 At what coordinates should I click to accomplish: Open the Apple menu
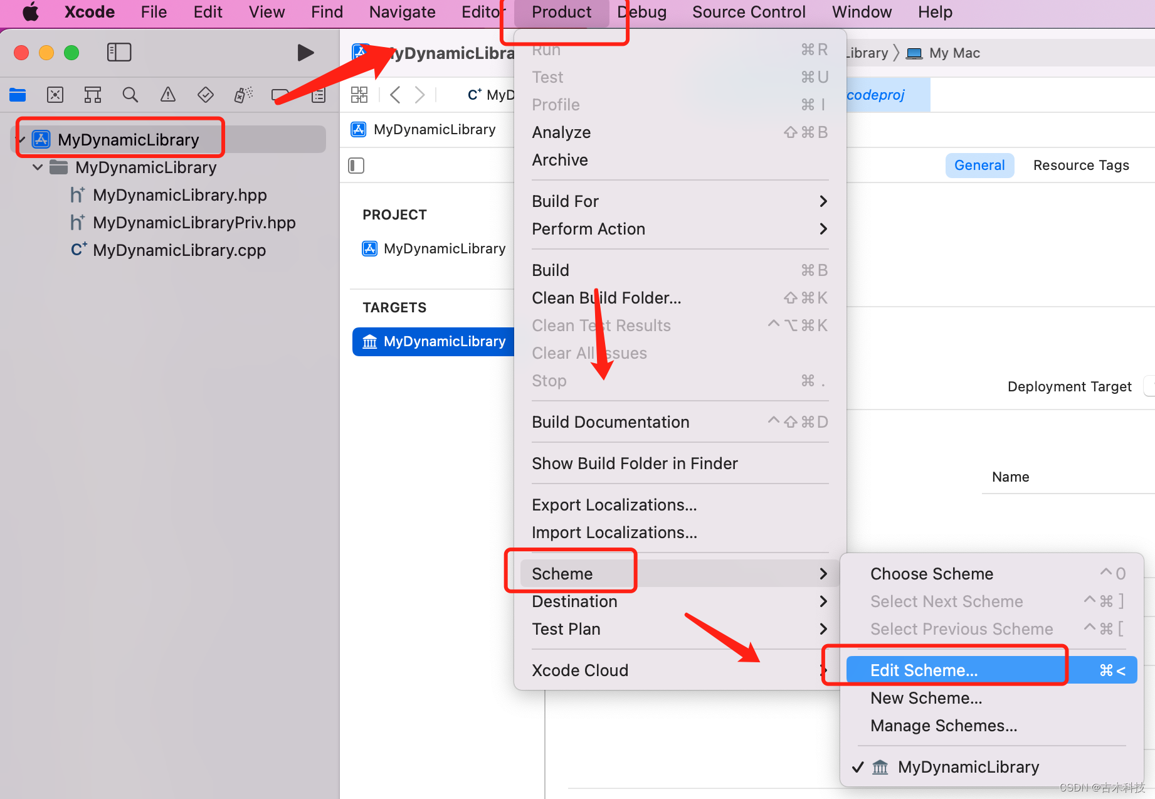30,12
